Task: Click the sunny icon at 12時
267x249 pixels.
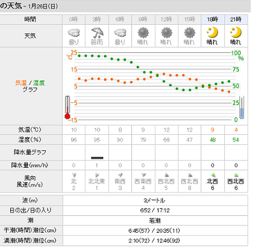Action: click(166, 32)
